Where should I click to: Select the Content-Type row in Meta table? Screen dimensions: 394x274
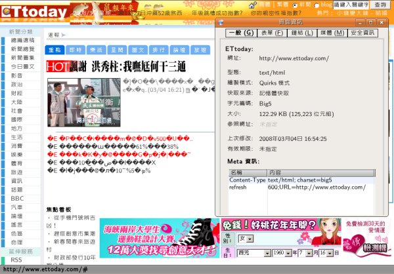coord(301,180)
